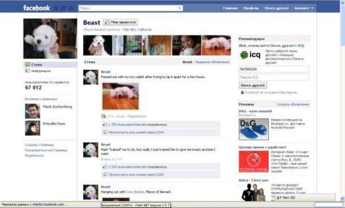
Task: Open notifications globe icon in header
Action: 71,9
